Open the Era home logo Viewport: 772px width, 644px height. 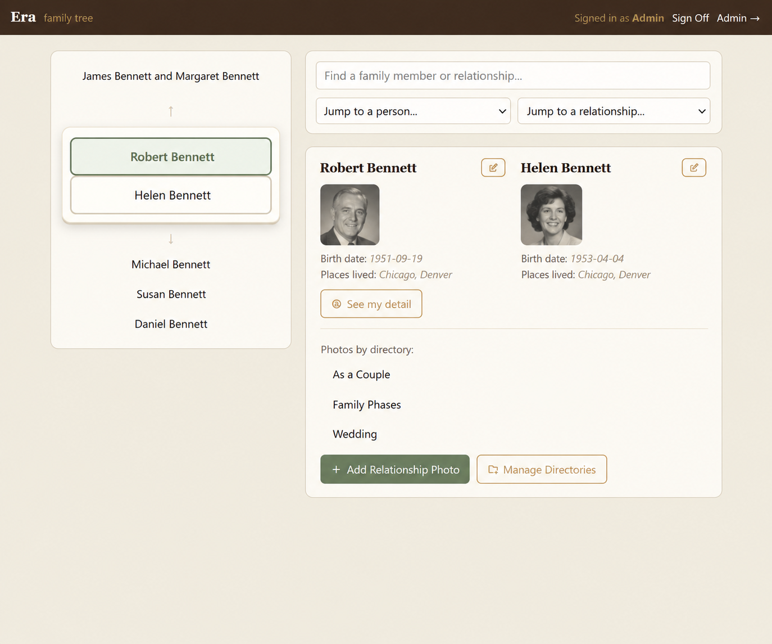click(23, 17)
